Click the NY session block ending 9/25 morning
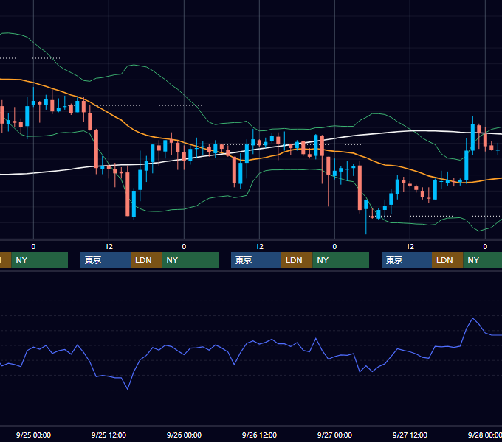The width and height of the screenshot is (502, 442). tap(40, 260)
